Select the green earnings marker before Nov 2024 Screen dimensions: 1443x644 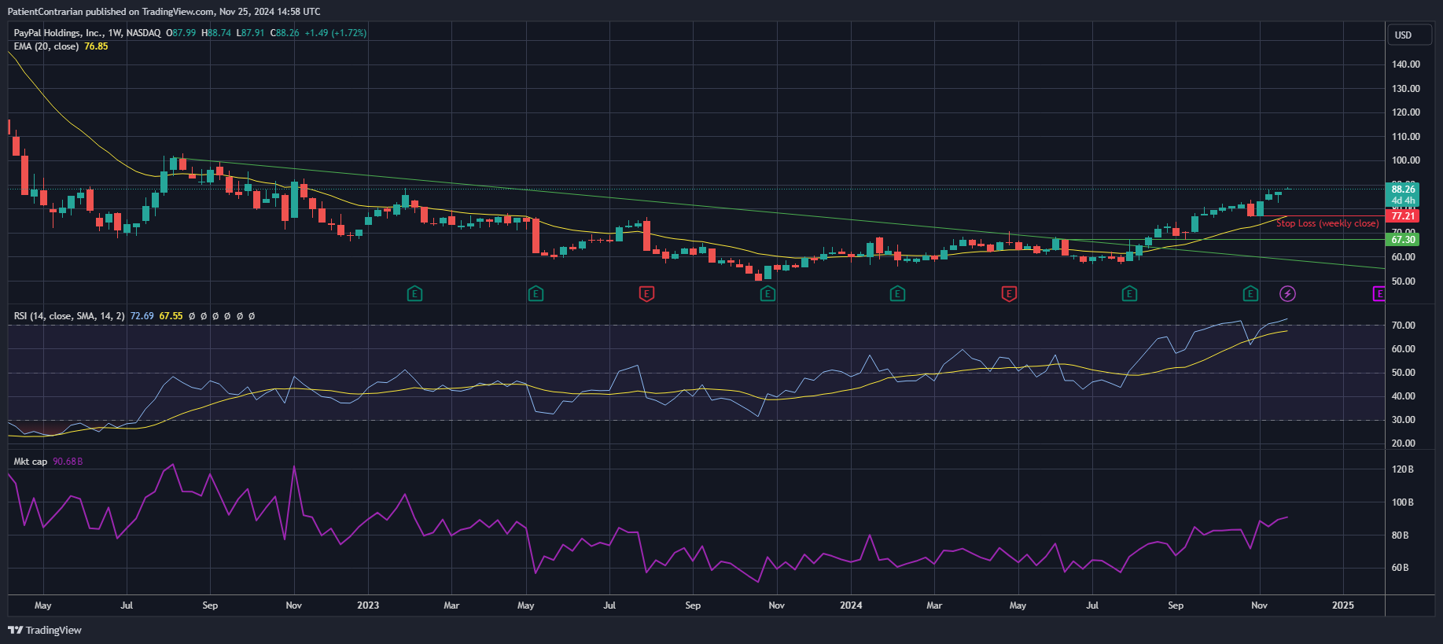pyautogui.click(x=1250, y=294)
